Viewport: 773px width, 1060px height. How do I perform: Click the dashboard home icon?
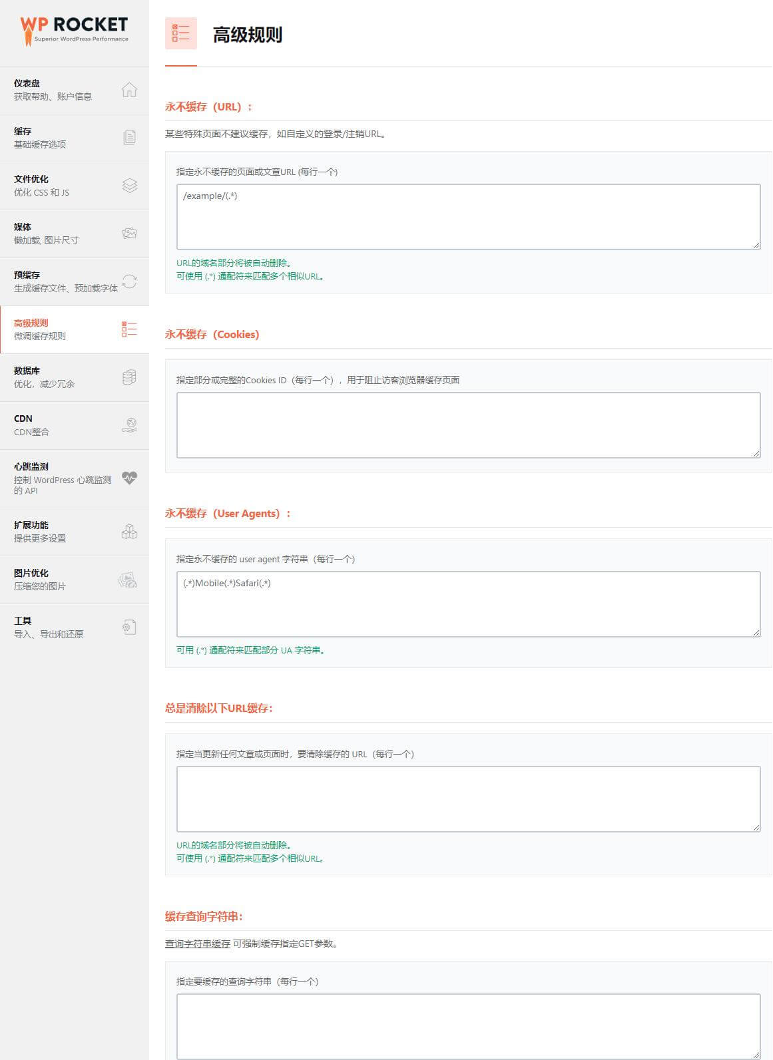point(129,90)
